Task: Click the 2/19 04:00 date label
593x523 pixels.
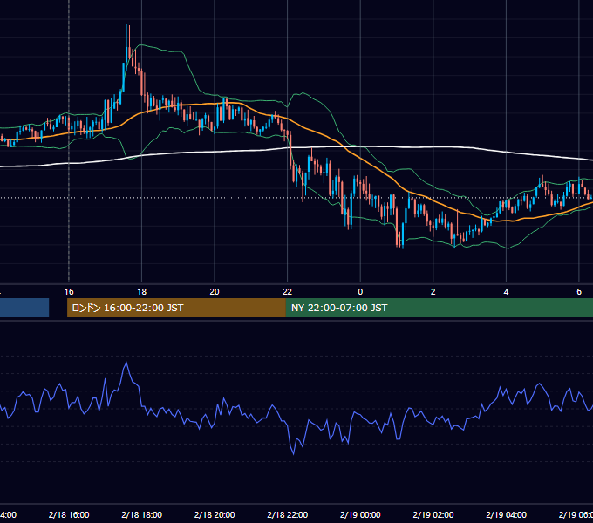Action: point(506,514)
